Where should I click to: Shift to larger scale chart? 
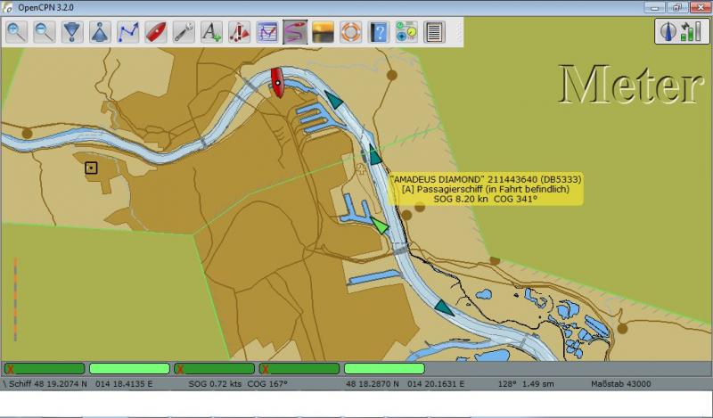[72, 33]
